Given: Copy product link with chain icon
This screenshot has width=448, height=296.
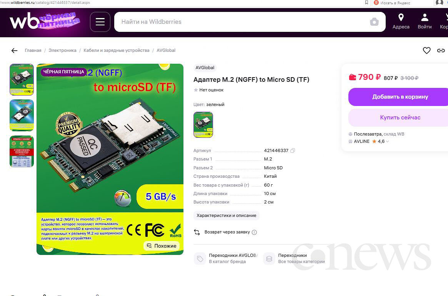Looking at the screenshot, I should [441, 50].
